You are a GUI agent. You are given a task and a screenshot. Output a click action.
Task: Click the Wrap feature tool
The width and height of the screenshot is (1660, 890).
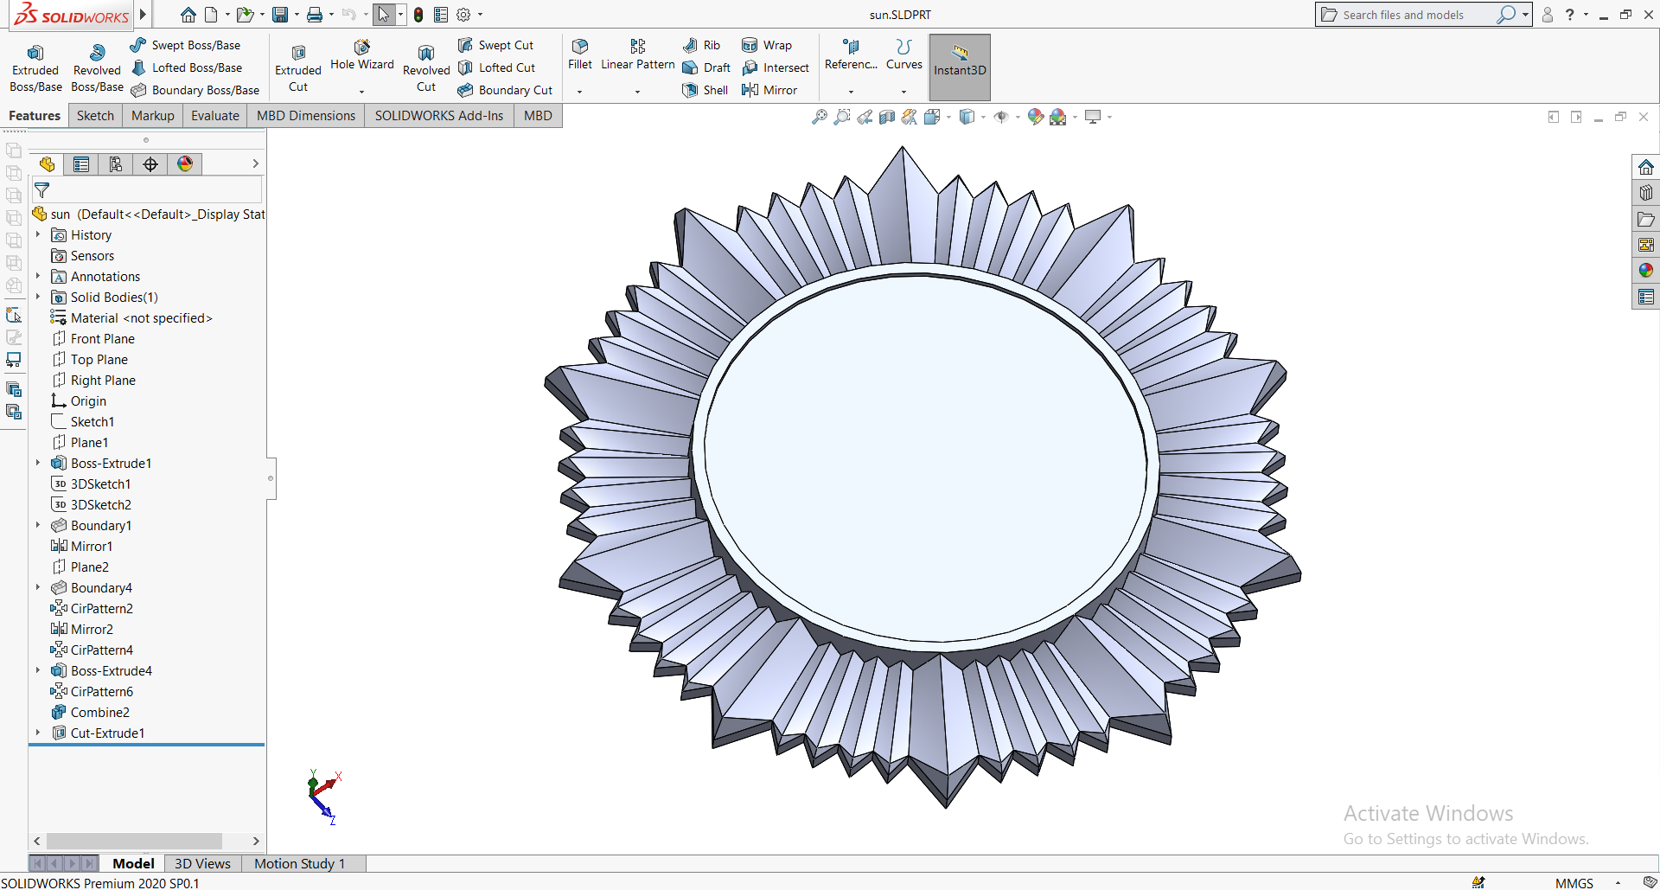coord(767,45)
